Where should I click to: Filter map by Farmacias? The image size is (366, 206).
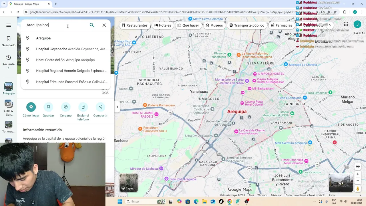[x=281, y=25]
